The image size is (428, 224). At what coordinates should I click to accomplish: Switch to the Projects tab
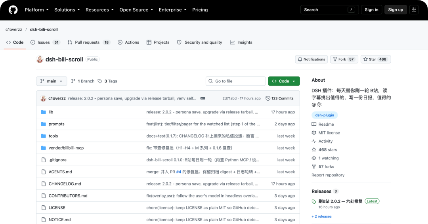[x=158, y=42]
